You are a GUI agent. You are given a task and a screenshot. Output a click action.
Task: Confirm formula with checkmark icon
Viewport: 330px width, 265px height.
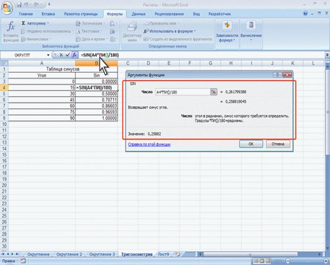tap(68, 55)
